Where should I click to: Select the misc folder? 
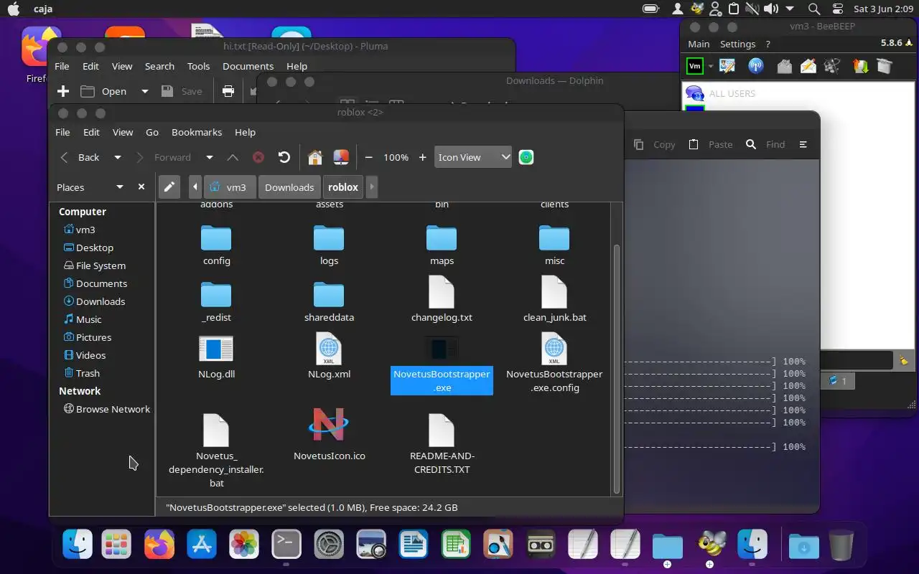pyautogui.click(x=554, y=245)
